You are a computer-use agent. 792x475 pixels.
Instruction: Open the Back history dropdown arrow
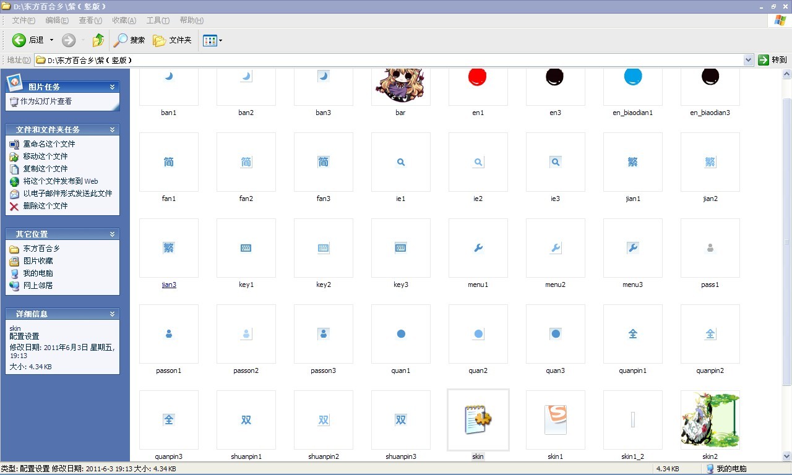[51, 40]
